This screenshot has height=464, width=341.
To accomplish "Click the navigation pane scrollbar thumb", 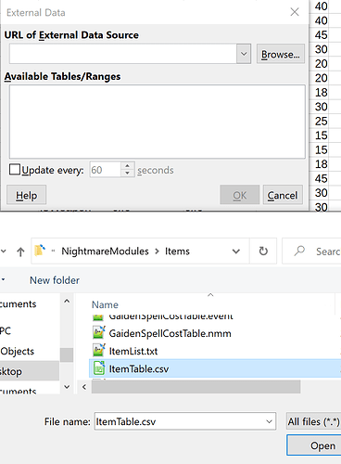I will pos(67,354).
